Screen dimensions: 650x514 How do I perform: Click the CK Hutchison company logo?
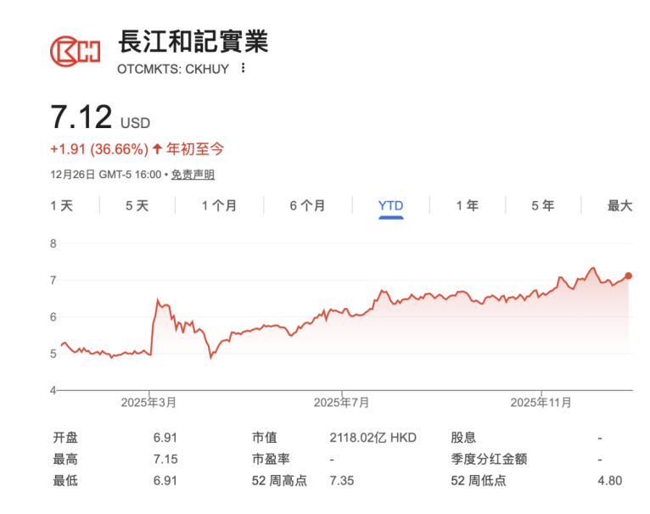tap(74, 50)
